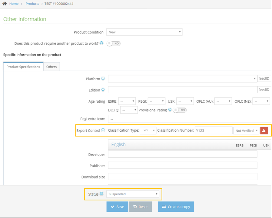Expand the Status dropdown showing Suspended
272x218 pixels.
[x=133, y=194]
